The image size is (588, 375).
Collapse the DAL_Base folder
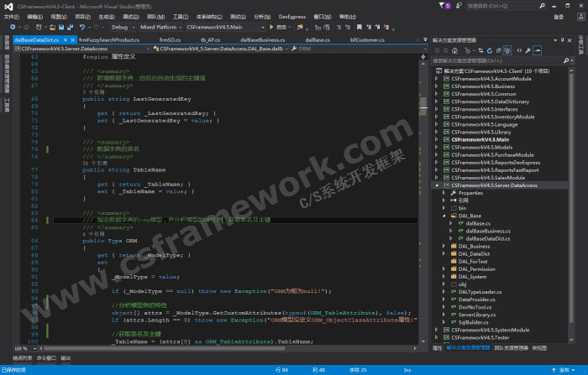[x=443, y=216]
